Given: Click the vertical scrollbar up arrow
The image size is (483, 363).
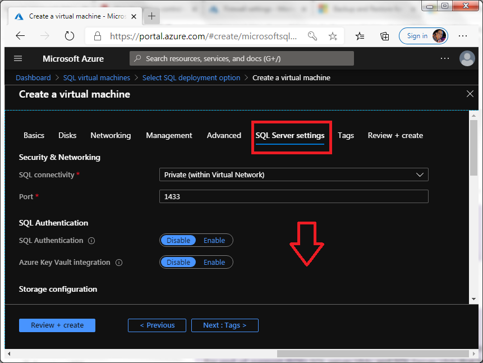Looking at the screenshot, I should click(473, 115).
